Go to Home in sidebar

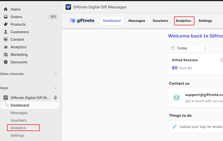(15, 9)
